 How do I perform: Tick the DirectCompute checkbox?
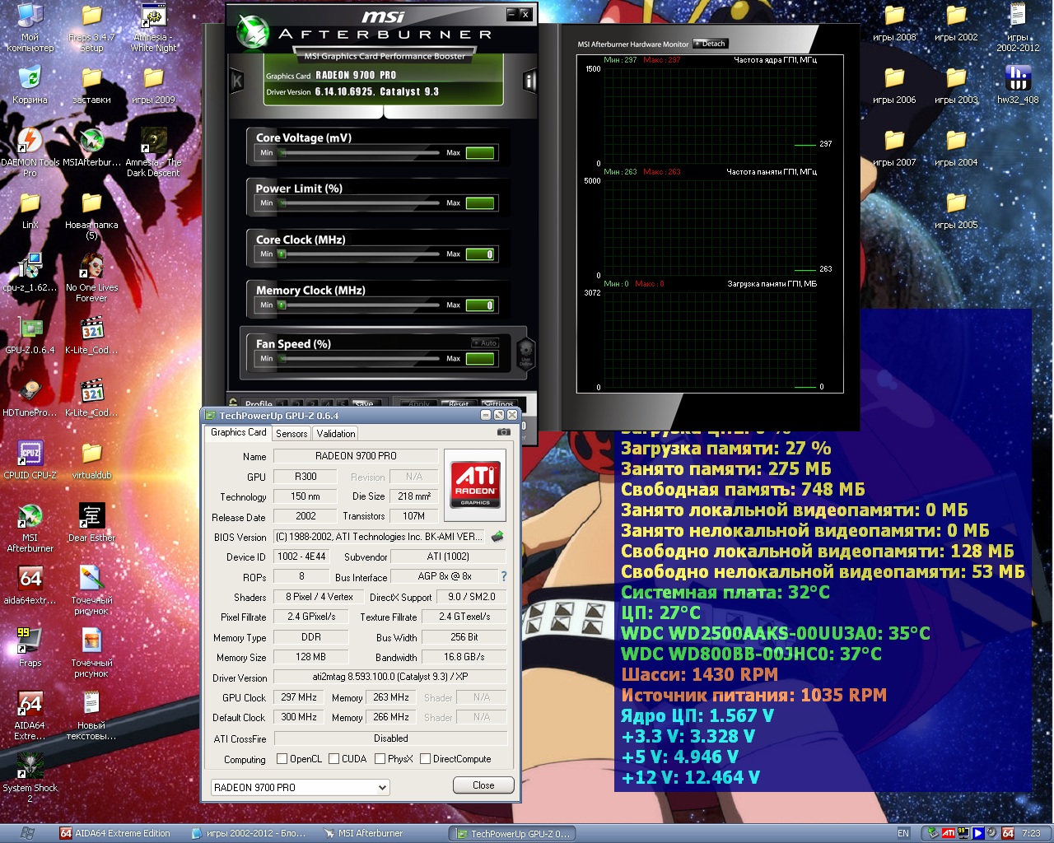(426, 759)
